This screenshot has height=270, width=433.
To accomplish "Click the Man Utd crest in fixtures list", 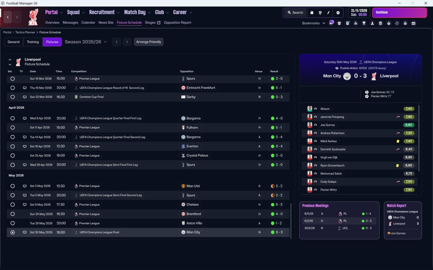I will (183, 186).
